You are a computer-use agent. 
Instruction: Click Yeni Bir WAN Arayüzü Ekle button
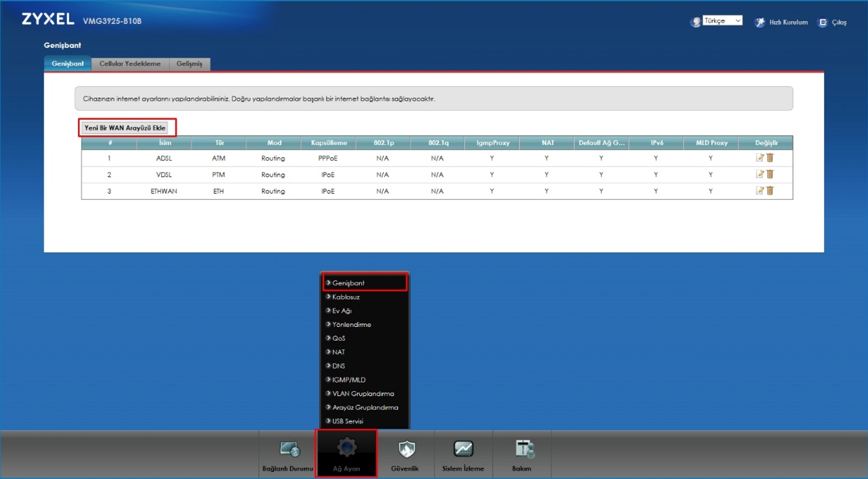125,128
